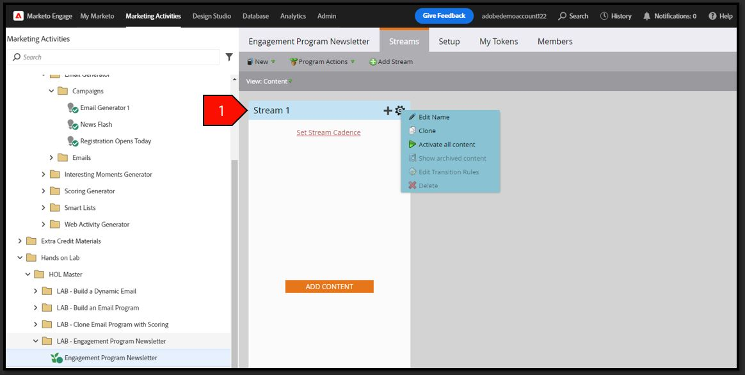Open History clock icon
The width and height of the screenshot is (745, 375).
click(x=604, y=16)
